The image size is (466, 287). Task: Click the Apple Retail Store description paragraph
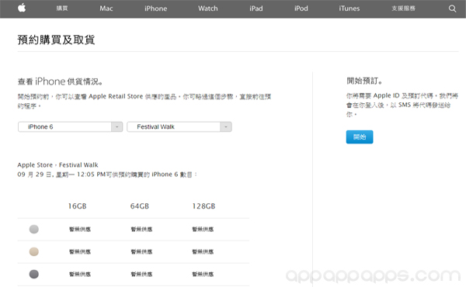pos(144,101)
